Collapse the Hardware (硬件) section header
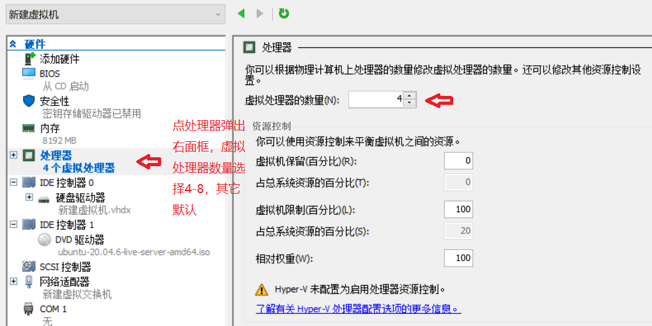Image resolution: width=652 pixels, height=326 pixels. (x=13, y=44)
